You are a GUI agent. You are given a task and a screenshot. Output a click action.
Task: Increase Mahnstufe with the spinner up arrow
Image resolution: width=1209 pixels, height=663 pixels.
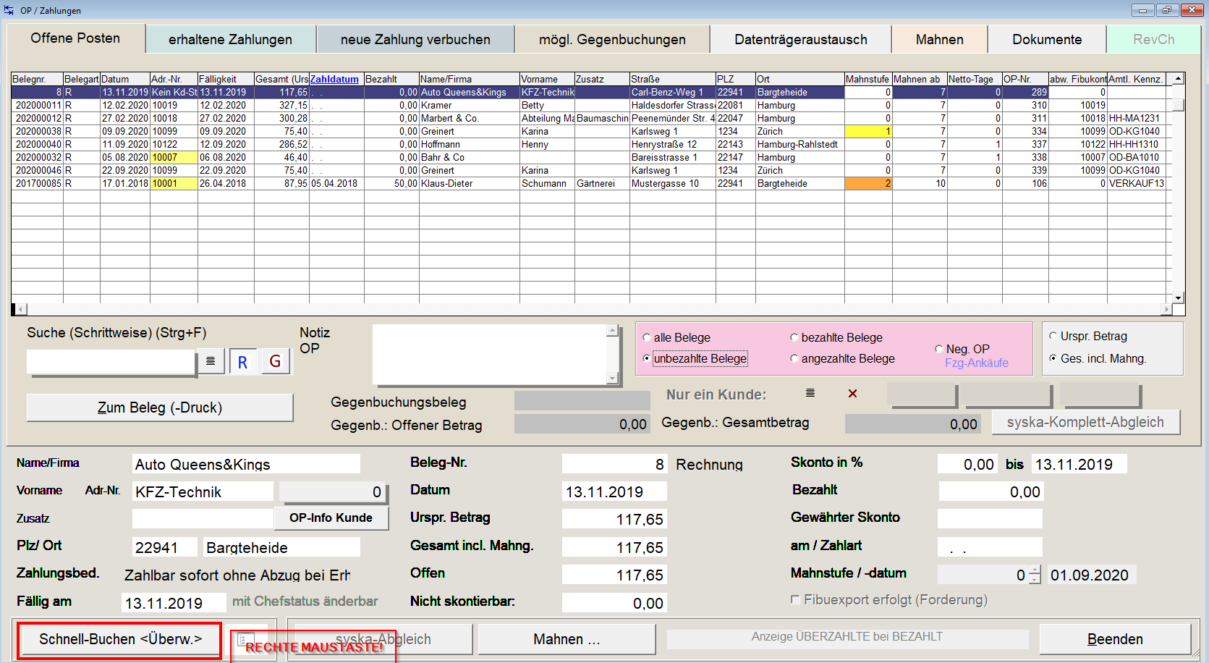tap(1035, 570)
